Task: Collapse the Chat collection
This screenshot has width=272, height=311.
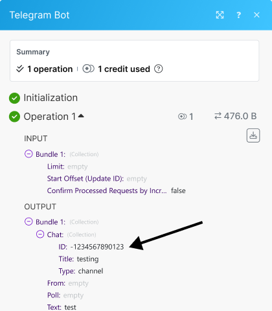Action: [x=40, y=234]
